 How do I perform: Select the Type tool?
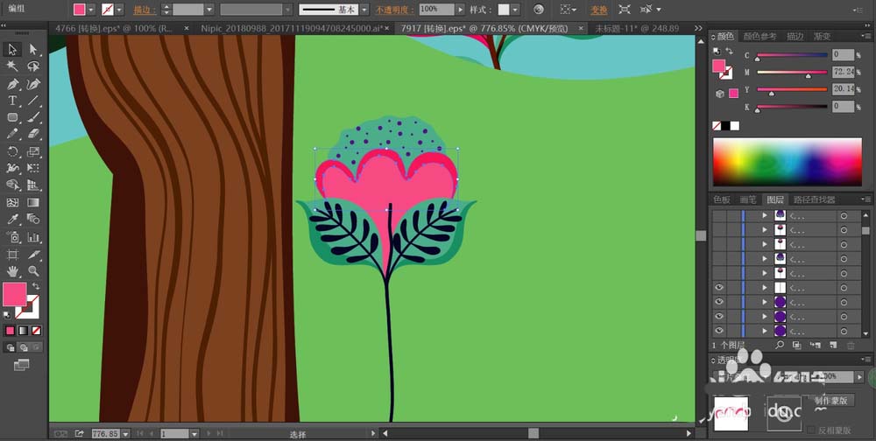click(x=12, y=101)
